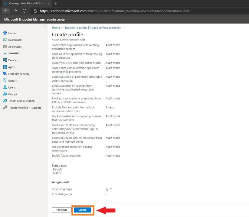Click the 'sg-IT' included group value
This screenshot has width=249, height=217.
(x=109, y=189)
